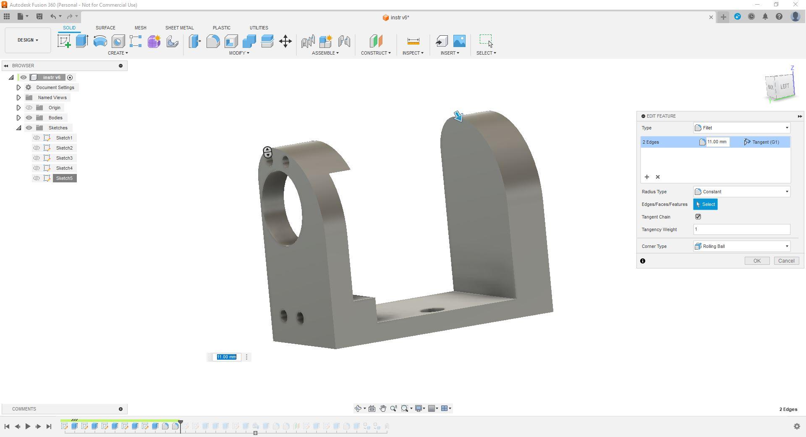This screenshot has width=806, height=437.
Task: Add a new fillet selection set
Action: click(647, 177)
